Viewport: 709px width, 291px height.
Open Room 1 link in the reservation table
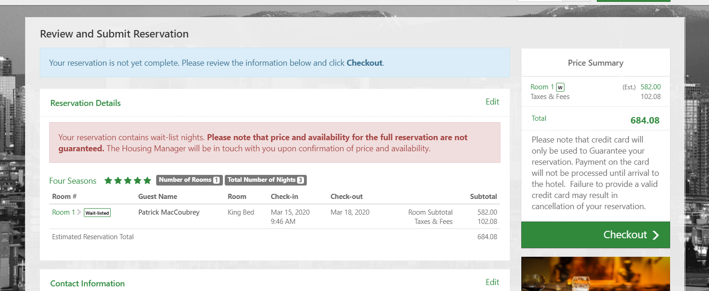[x=63, y=212]
